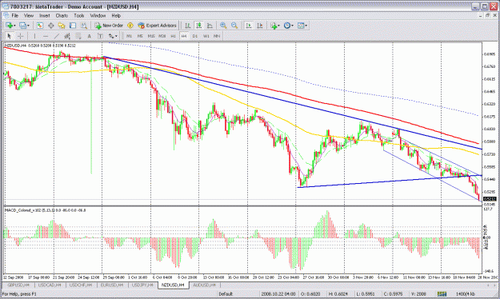Open the Indicators list dropdown
500x299 pixels.
pos(274,26)
